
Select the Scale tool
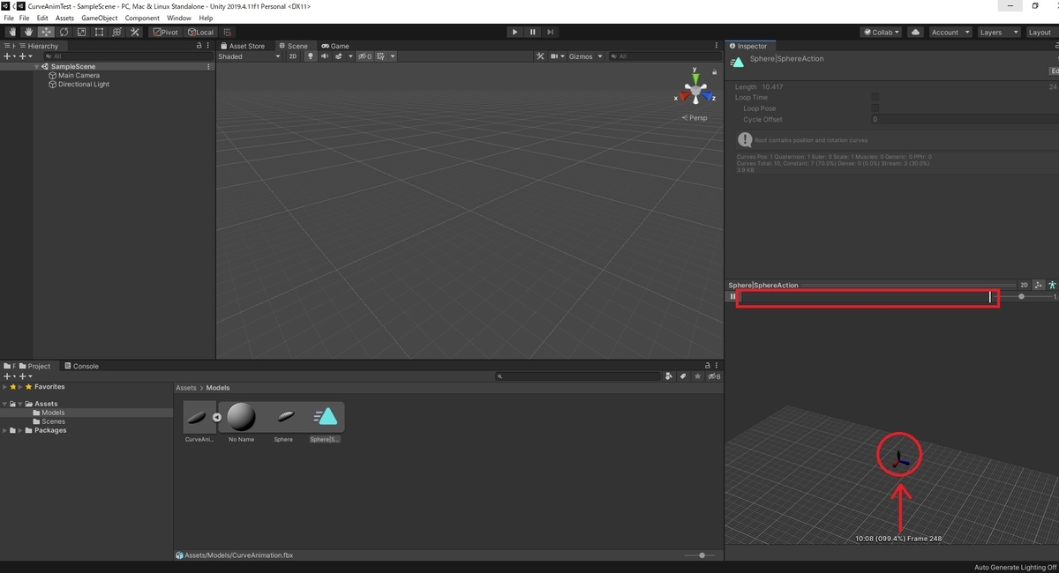81,32
